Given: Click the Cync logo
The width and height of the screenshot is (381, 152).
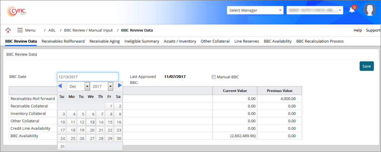Looking at the screenshot, I should pos(17,10).
